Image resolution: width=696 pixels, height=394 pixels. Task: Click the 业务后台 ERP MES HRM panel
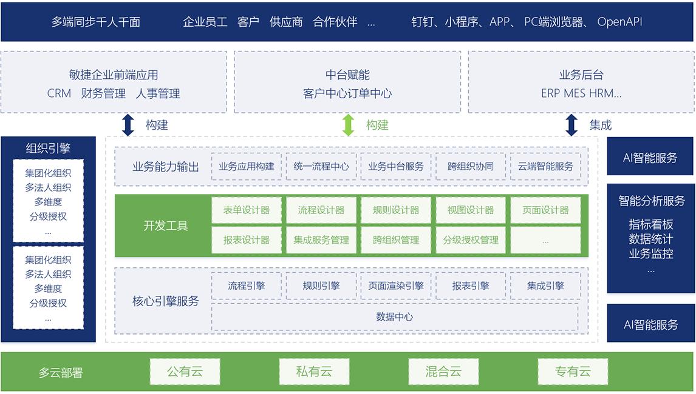tap(581, 83)
